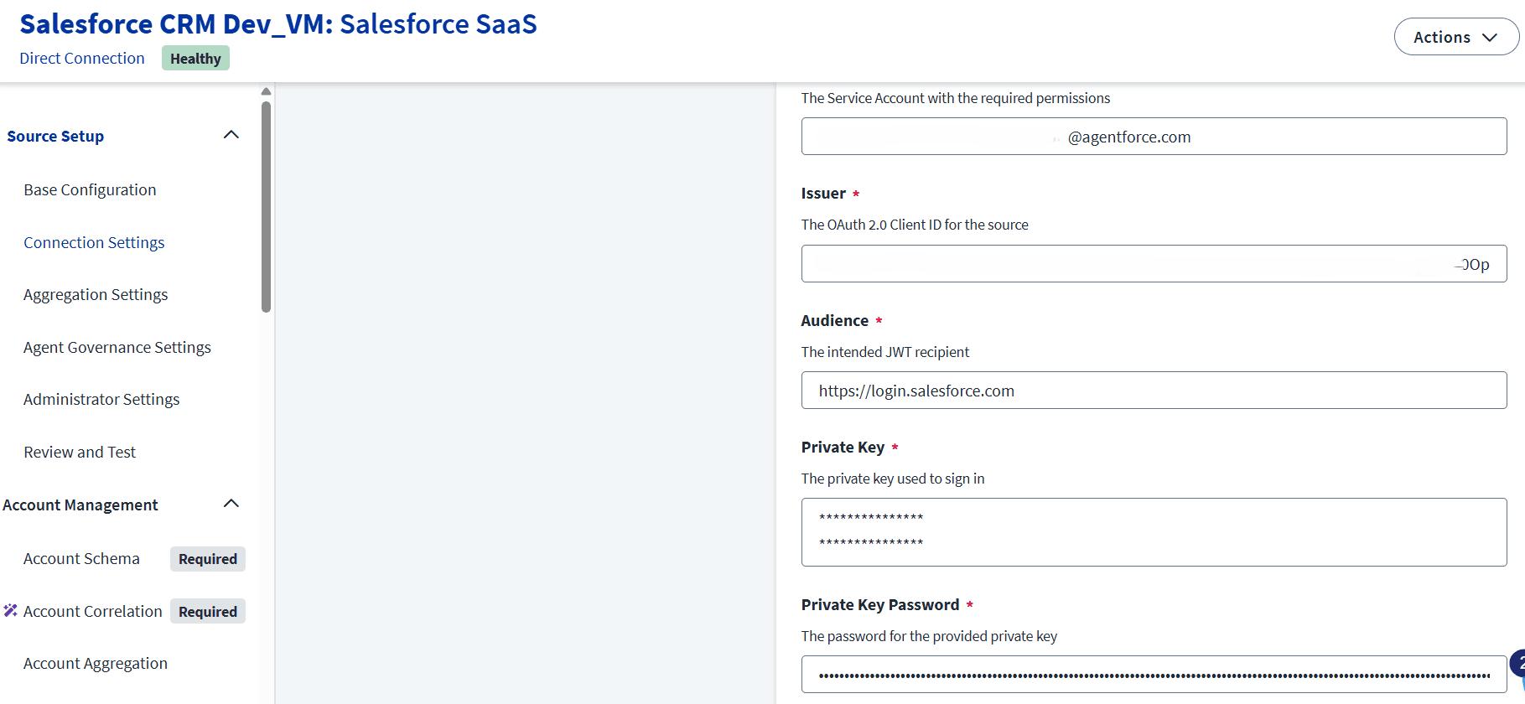Go to Aggregation Settings
1525x704 pixels.
(x=96, y=295)
